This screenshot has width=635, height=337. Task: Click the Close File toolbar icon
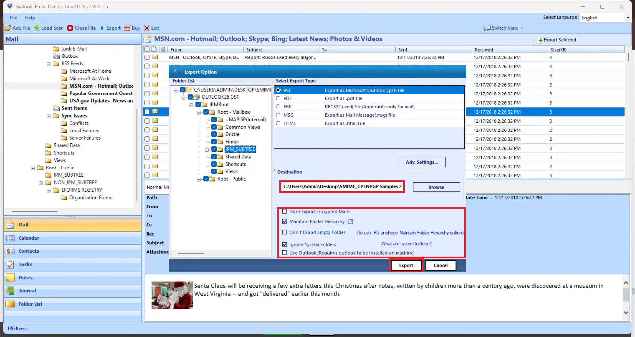pos(70,28)
